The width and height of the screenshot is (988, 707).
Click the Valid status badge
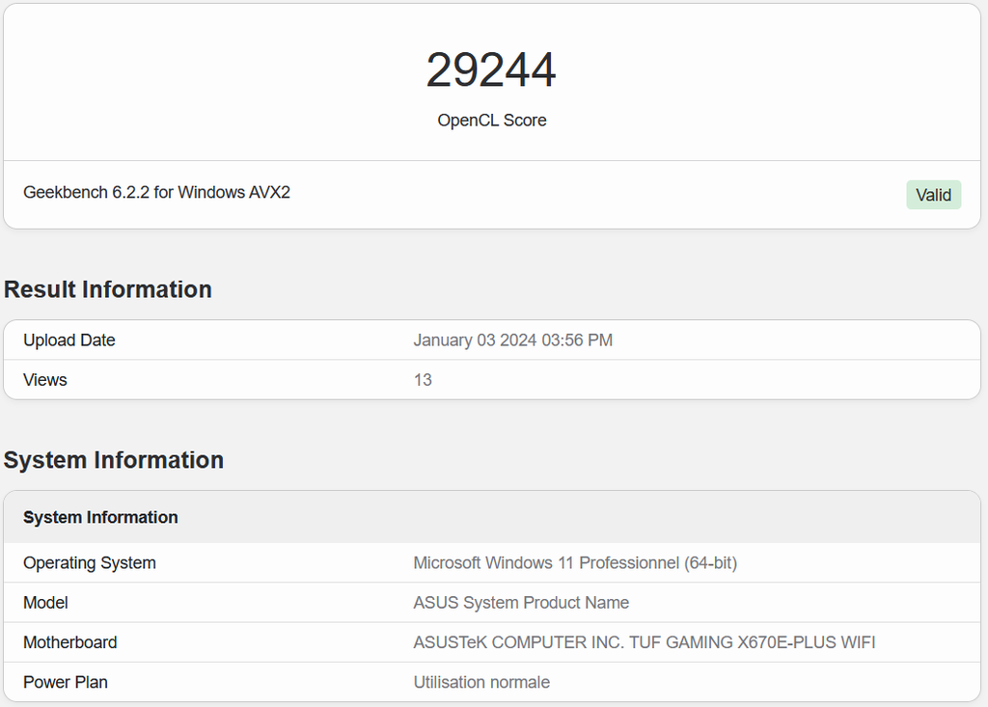(x=932, y=194)
